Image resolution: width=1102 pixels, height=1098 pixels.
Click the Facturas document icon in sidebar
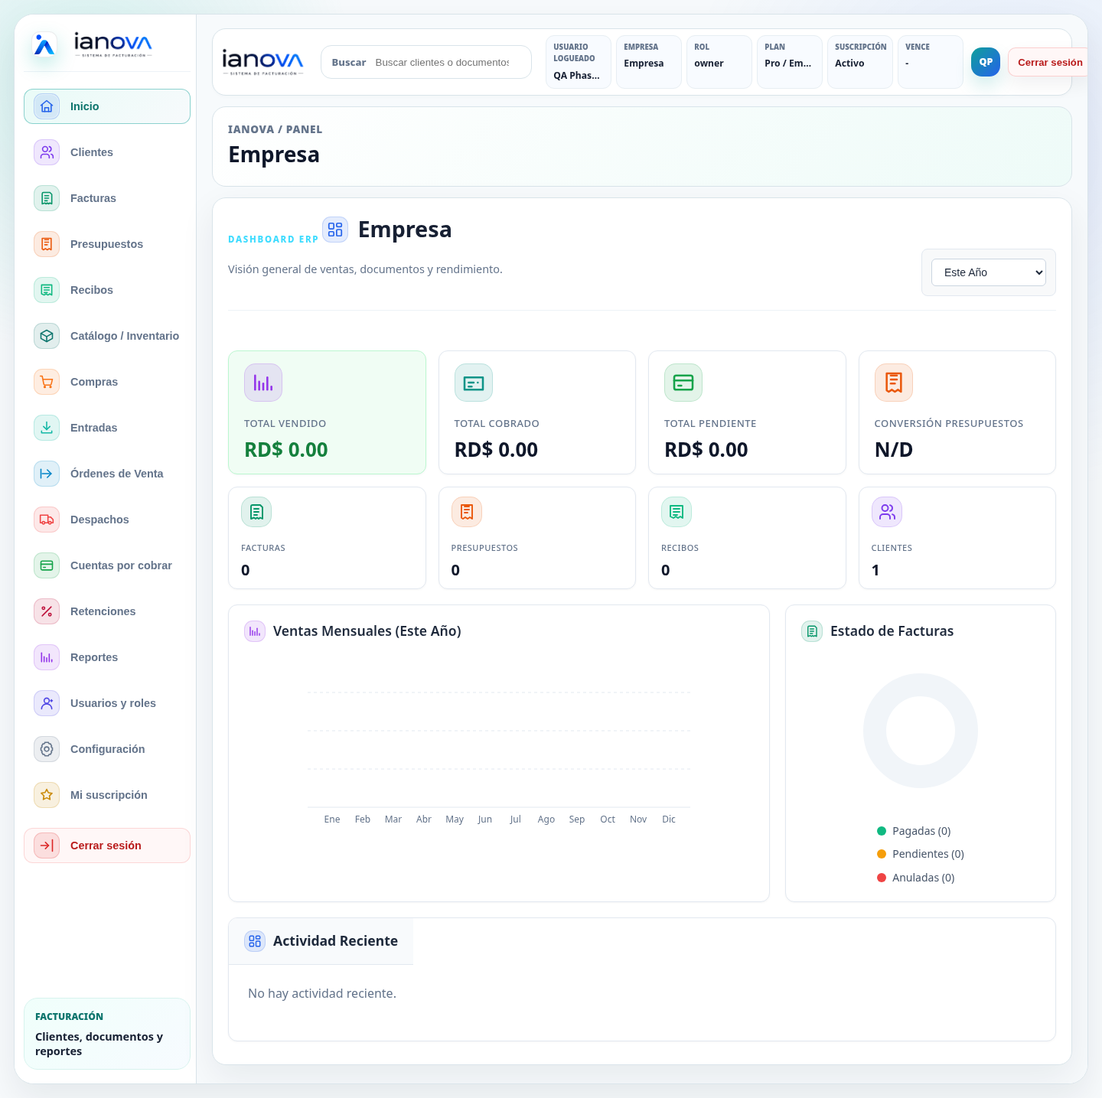pos(47,198)
